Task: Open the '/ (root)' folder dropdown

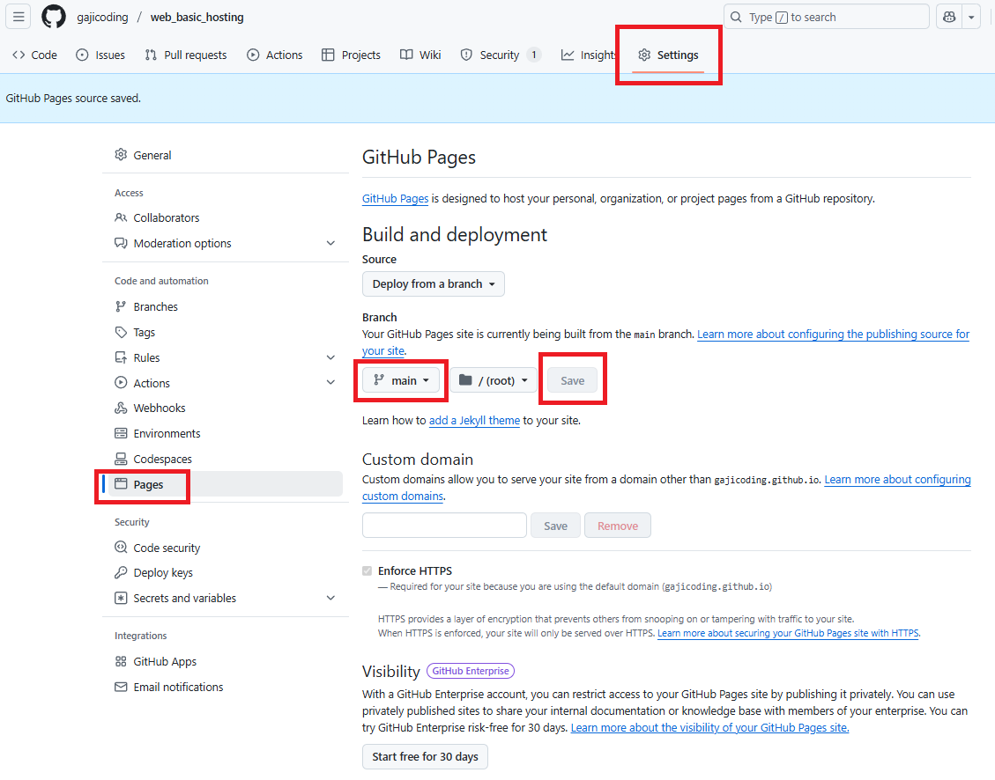Action: click(494, 380)
